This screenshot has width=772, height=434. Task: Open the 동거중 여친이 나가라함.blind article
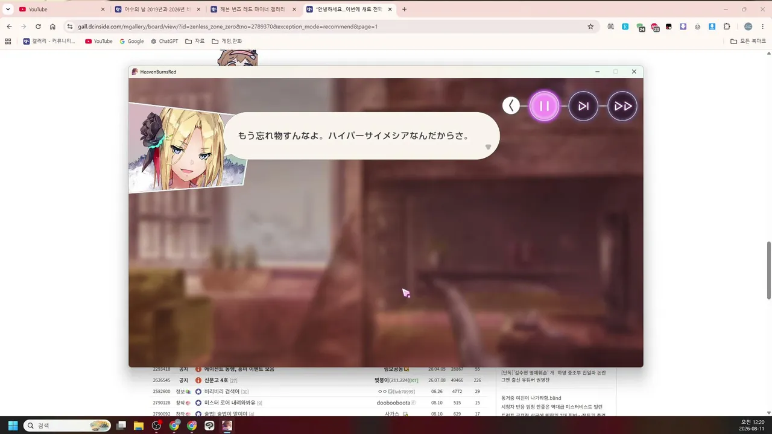[x=531, y=398]
